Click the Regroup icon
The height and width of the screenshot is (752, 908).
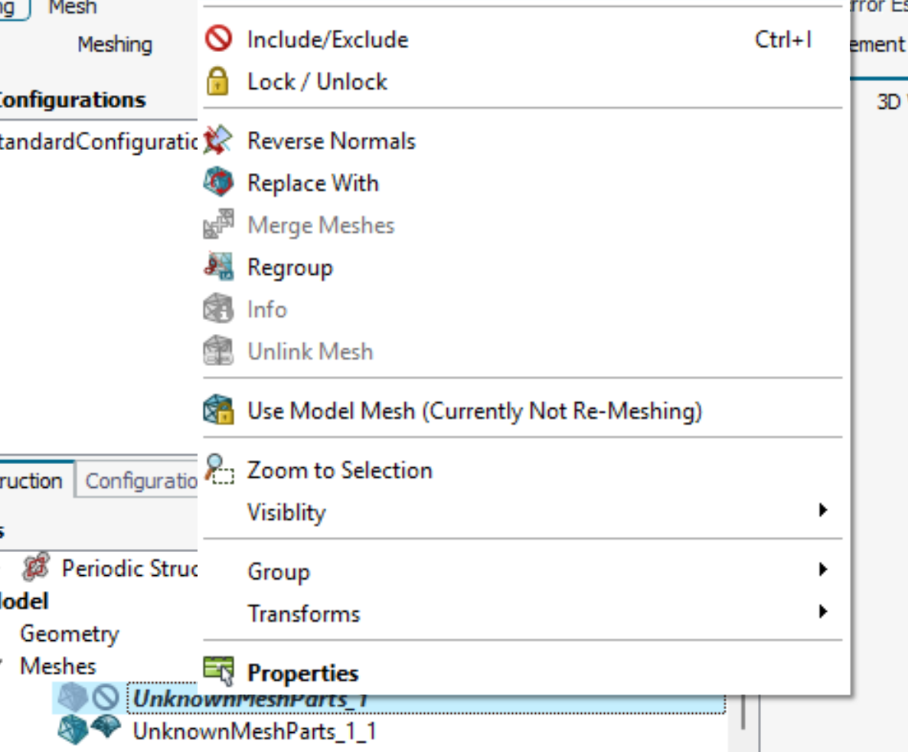coord(219,267)
